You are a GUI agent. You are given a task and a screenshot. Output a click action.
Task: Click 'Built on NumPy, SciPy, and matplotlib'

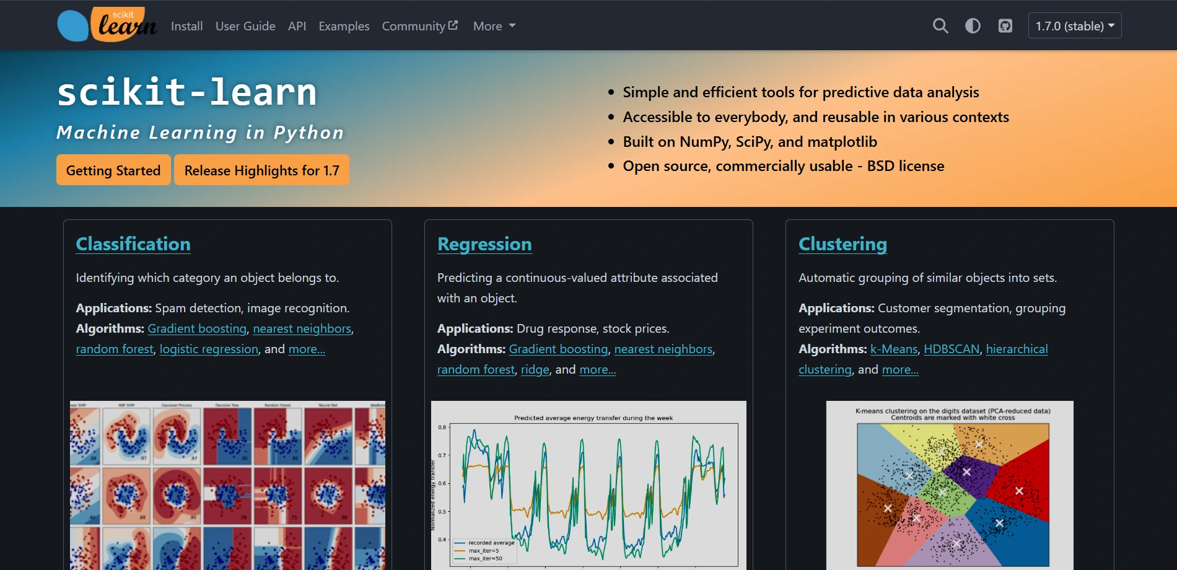coord(750,142)
